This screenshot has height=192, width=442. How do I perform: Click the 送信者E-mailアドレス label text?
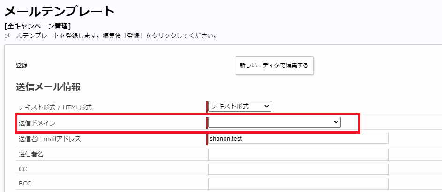click(x=50, y=139)
